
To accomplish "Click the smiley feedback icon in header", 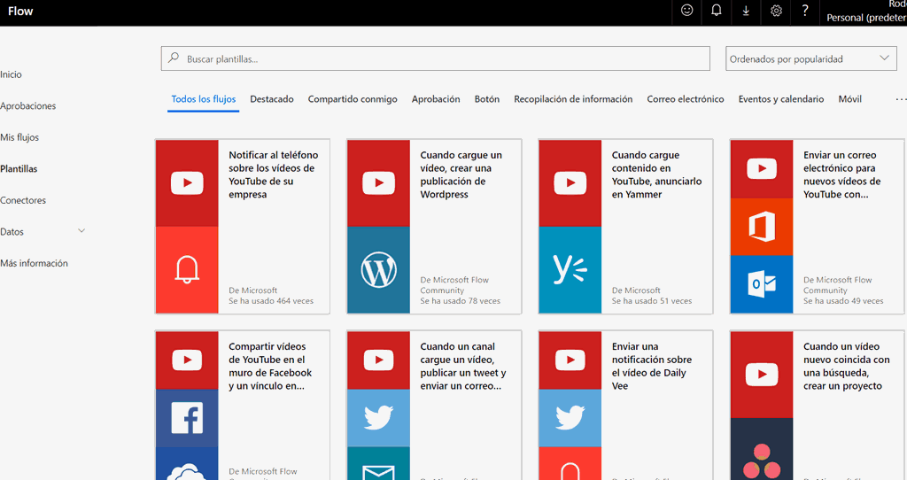I will click(x=687, y=11).
